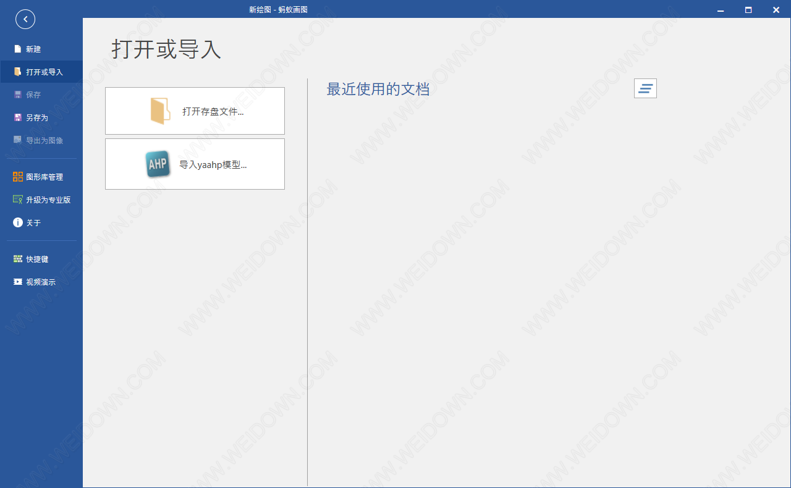This screenshot has width=791, height=488.
Task: Open 图形库管理 from the sidebar
Action: (x=41, y=177)
